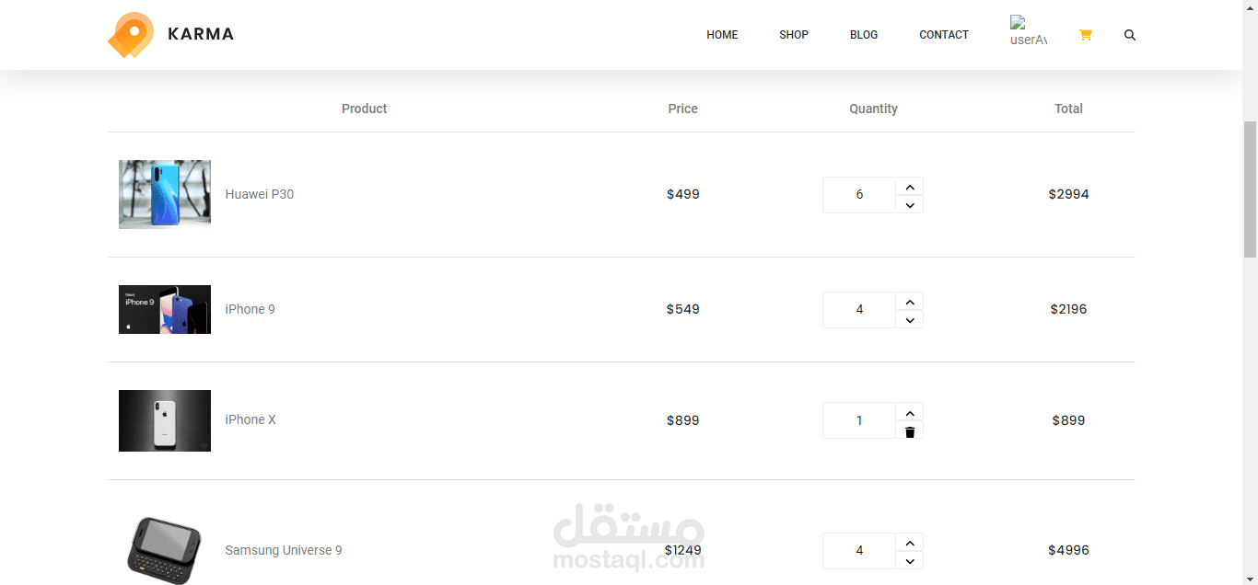Go to the Home menu item
Screen dimensions: 1258x585
pos(722,35)
